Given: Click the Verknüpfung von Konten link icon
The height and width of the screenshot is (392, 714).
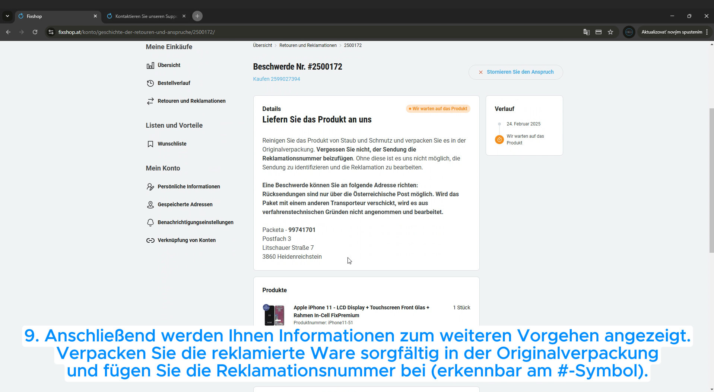Looking at the screenshot, I should coord(150,240).
